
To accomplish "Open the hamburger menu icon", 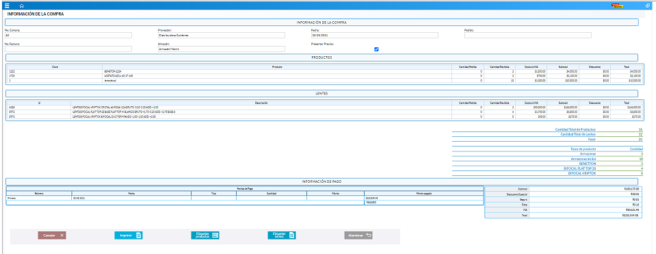I will click(7, 6).
